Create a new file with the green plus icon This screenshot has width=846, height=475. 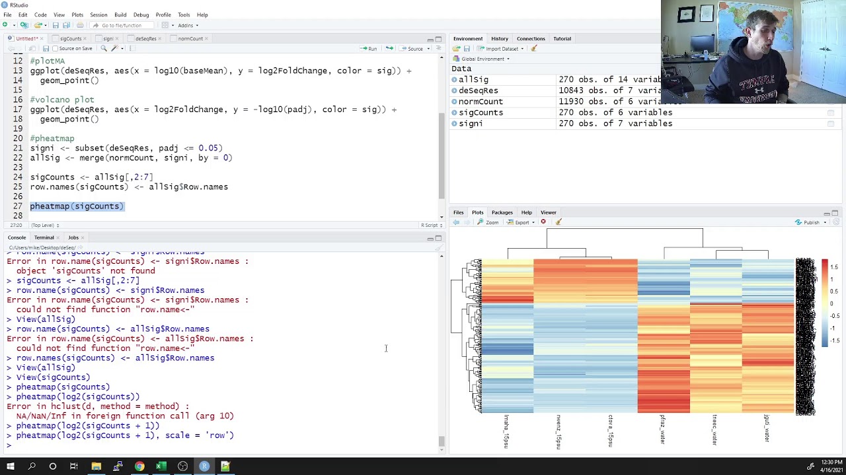(5, 25)
